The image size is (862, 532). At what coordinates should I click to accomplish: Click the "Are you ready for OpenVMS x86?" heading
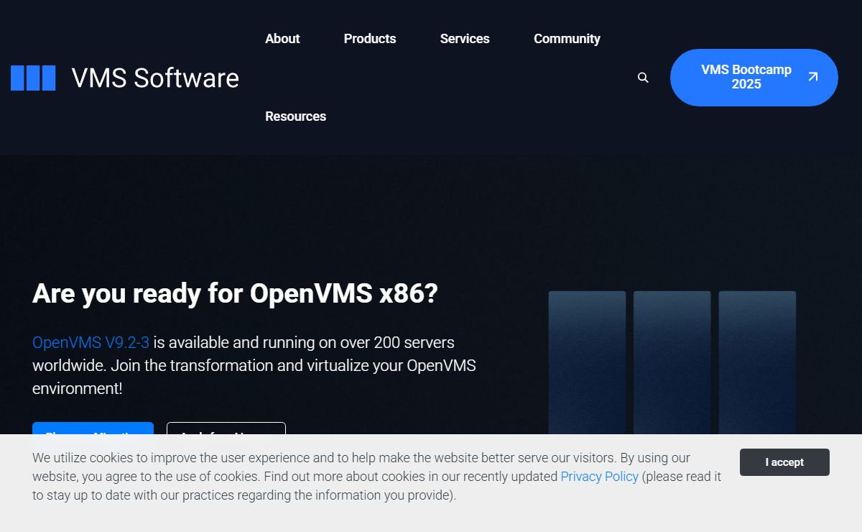click(x=235, y=293)
